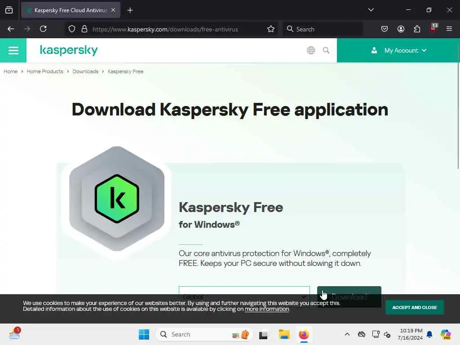Open the Copilot preview icon

pyautogui.click(x=446, y=334)
